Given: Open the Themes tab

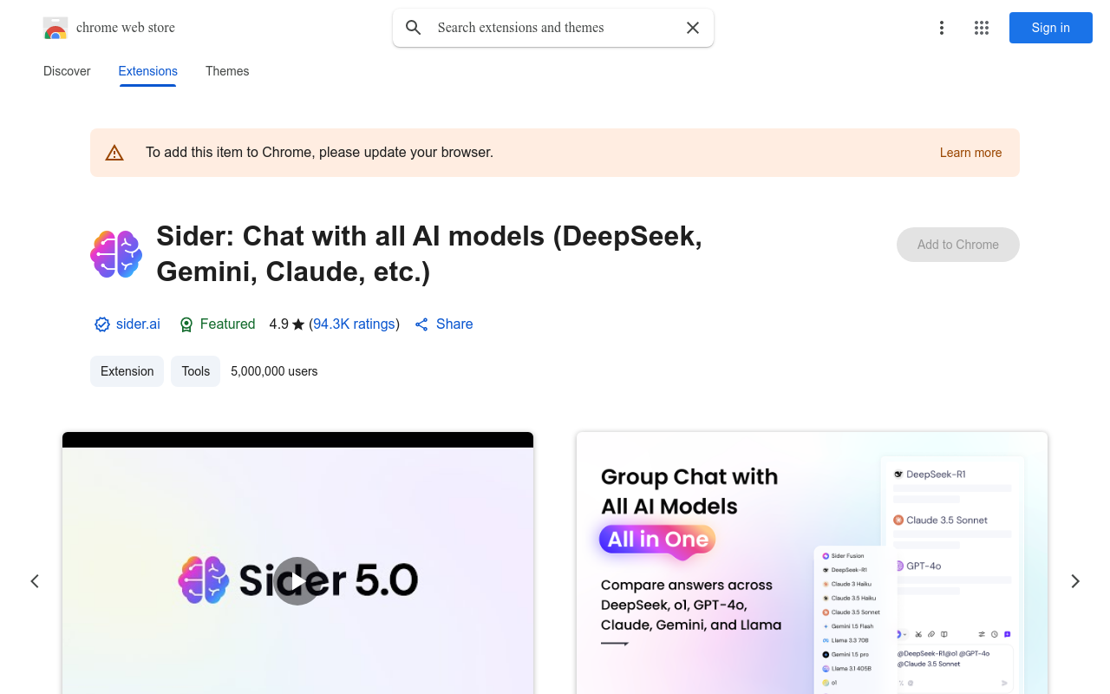Looking at the screenshot, I should pyautogui.click(x=227, y=71).
